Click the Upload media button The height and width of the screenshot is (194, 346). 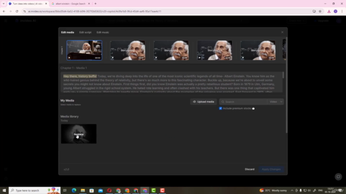click(x=203, y=102)
